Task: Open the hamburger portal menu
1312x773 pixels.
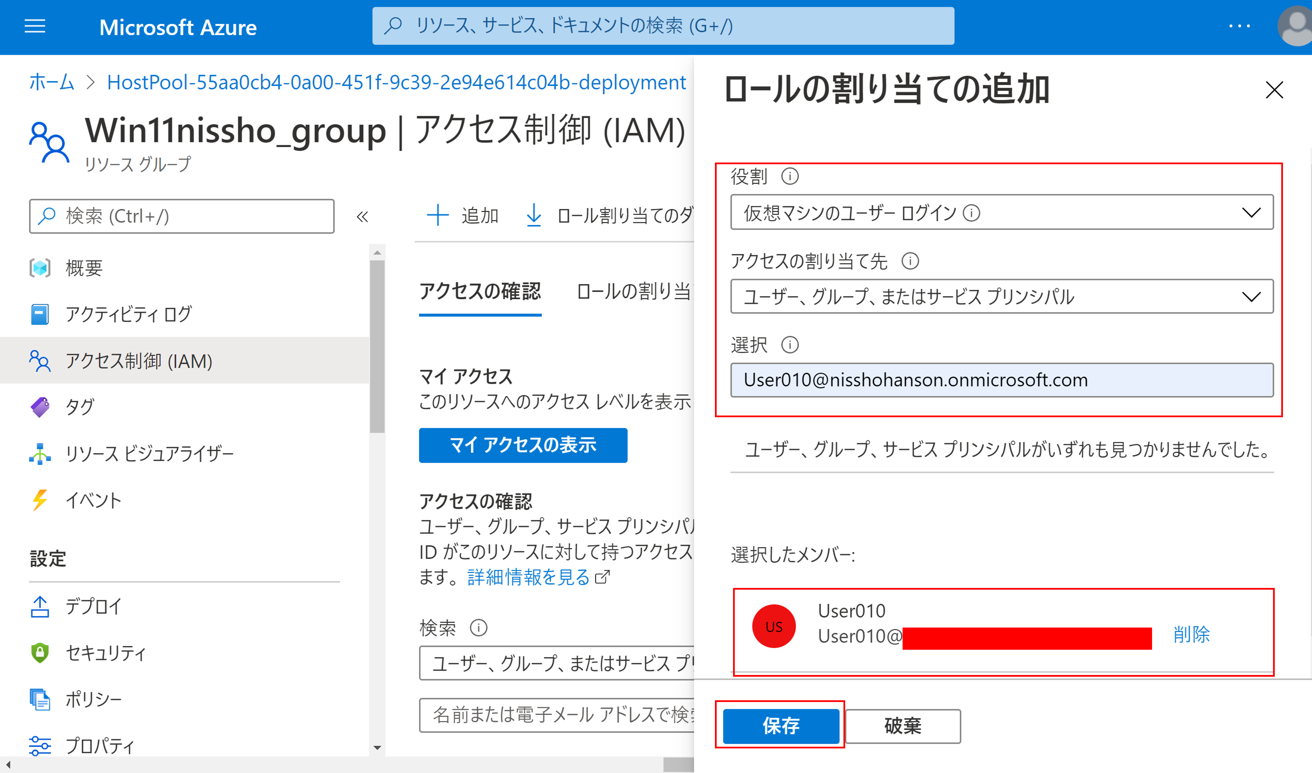Action: pyautogui.click(x=35, y=26)
